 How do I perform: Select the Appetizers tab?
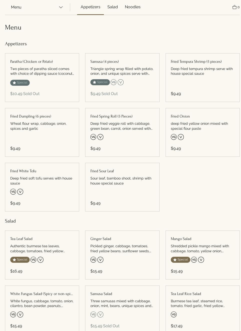pos(90,7)
